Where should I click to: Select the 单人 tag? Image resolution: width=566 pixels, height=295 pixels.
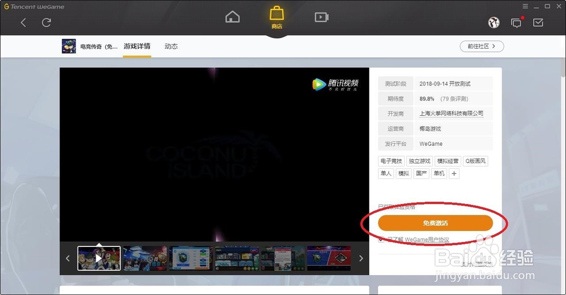(386, 173)
